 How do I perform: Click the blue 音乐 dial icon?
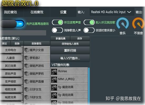click(x=123, y=23)
